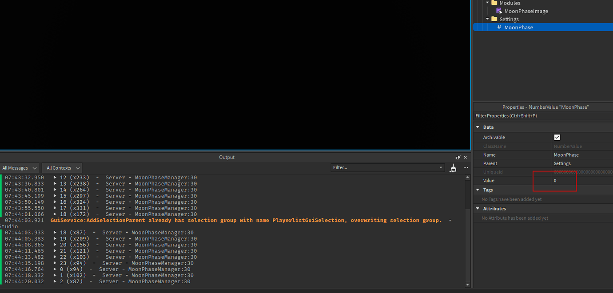Open the All Contexts dropdown
This screenshot has height=293, width=613.
62,168
